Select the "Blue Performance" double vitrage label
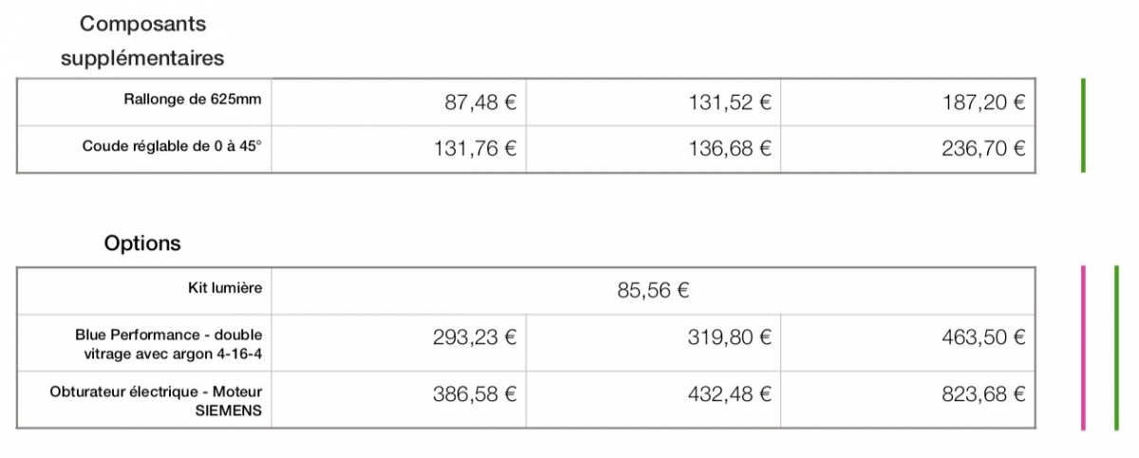Viewport: 1139px width, 458px height. coord(168,343)
